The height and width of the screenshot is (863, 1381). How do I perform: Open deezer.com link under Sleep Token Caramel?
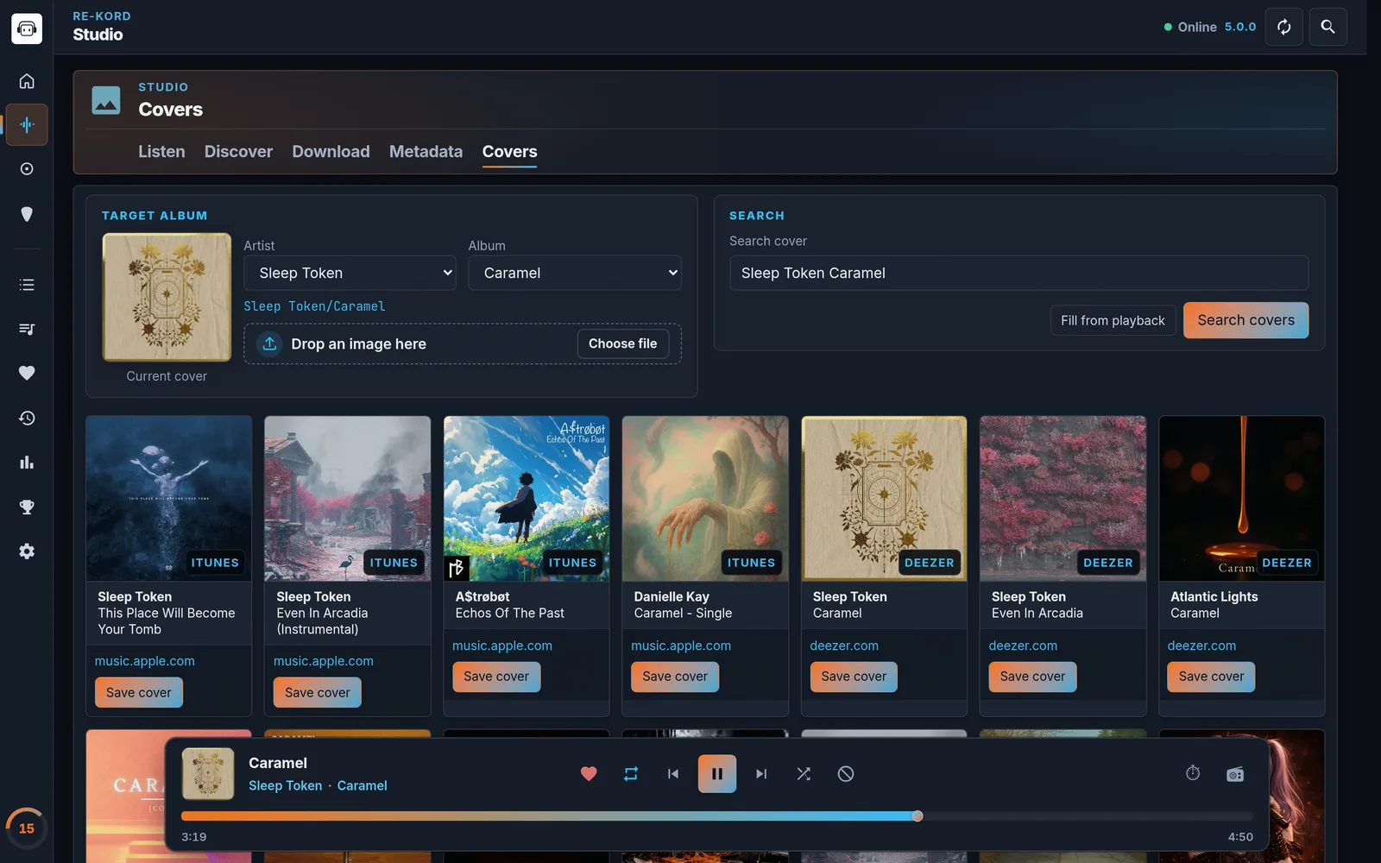(x=844, y=646)
